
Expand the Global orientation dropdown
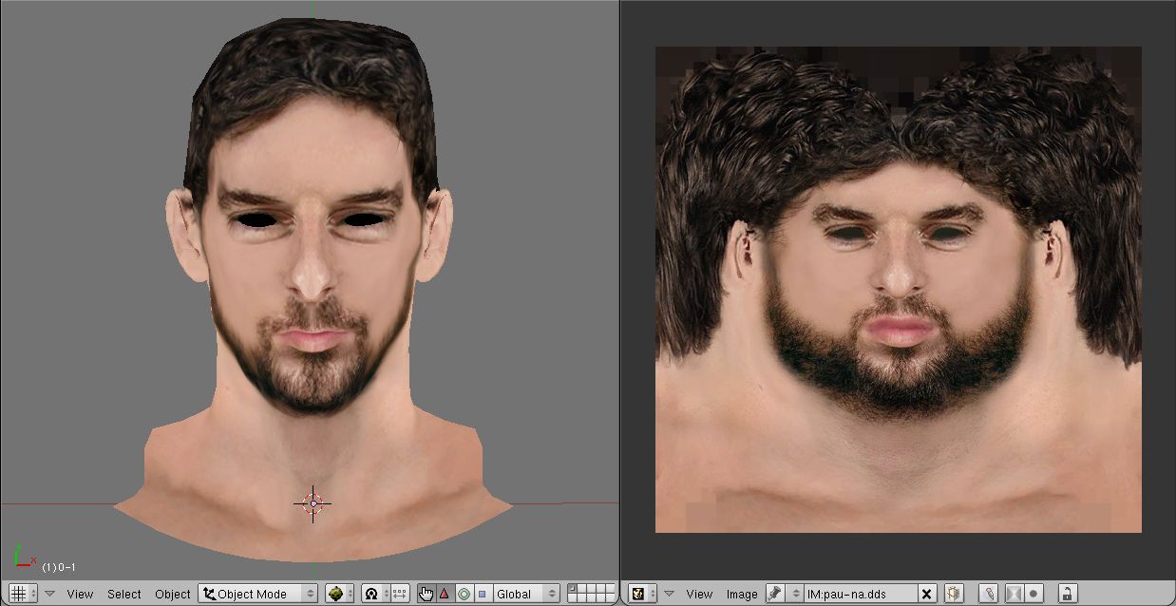coord(525,594)
